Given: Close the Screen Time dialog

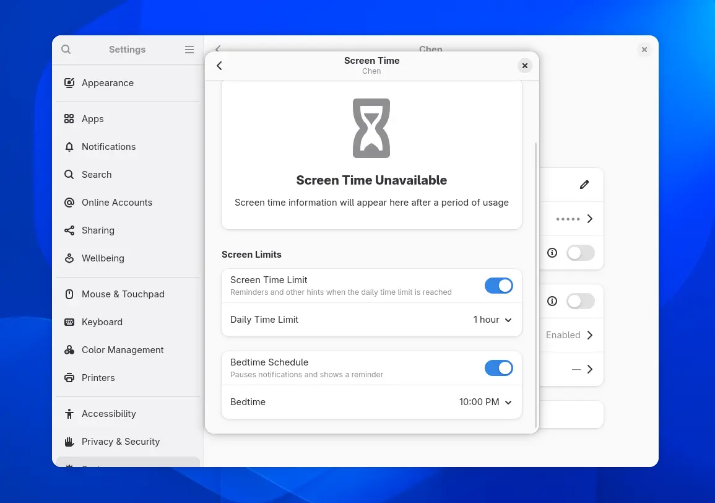Looking at the screenshot, I should [x=524, y=66].
